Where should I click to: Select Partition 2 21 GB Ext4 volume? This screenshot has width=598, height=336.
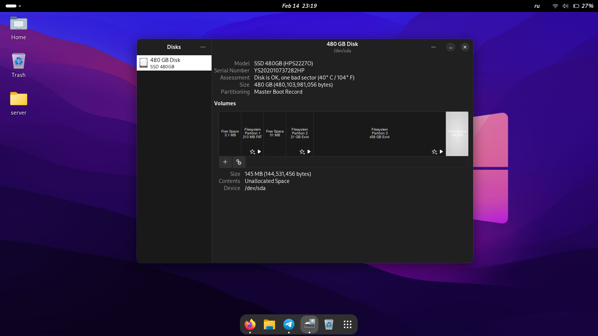click(x=299, y=133)
